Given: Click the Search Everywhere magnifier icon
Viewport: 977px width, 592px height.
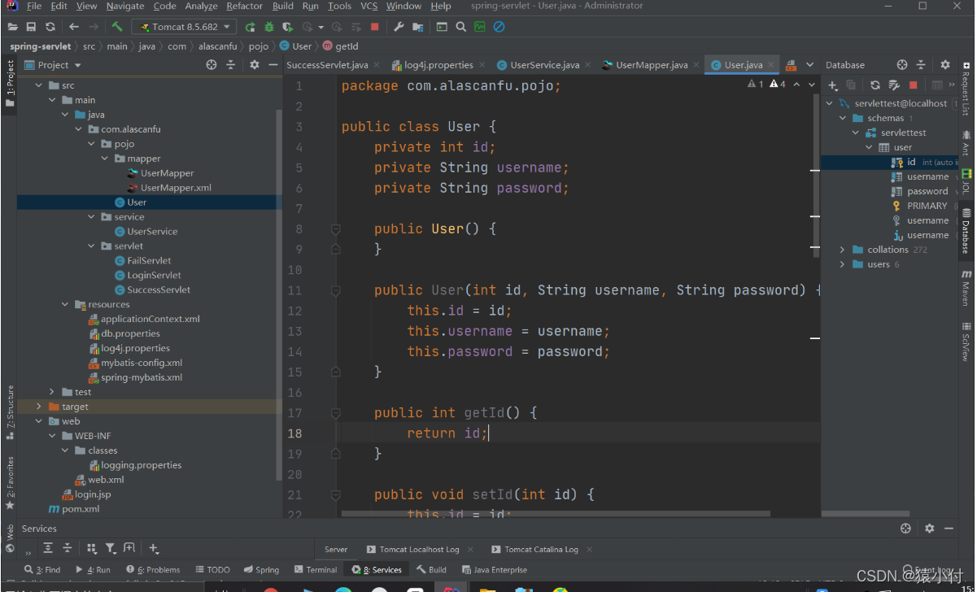Looking at the screenshot, I should pyautogui.click(x=460, y=26).
